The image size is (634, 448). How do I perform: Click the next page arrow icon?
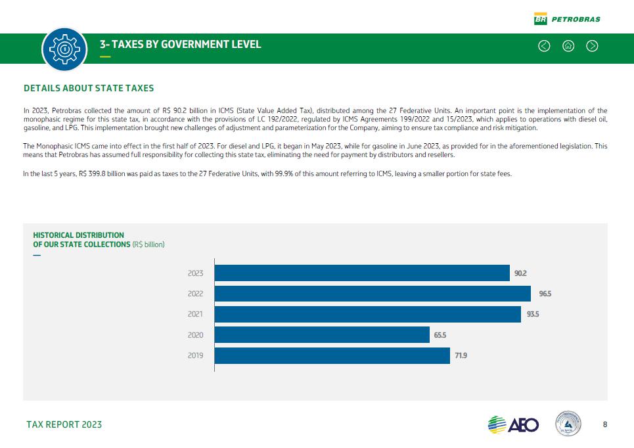click(x=592, y=46)
